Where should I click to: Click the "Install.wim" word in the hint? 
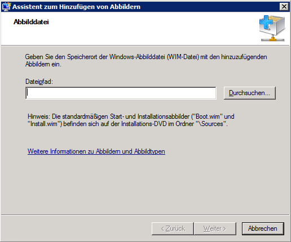click(43, 124)
